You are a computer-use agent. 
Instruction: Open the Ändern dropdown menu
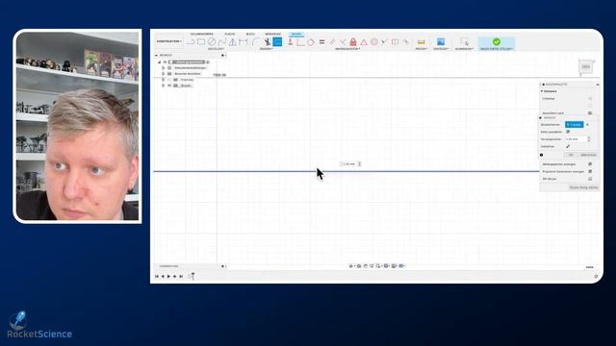pos(267,49)
